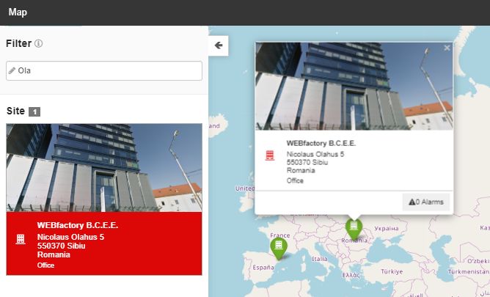490x297 pixels.
Task: Click the Office type label in the red site card
Action: [x=46, y=265]
